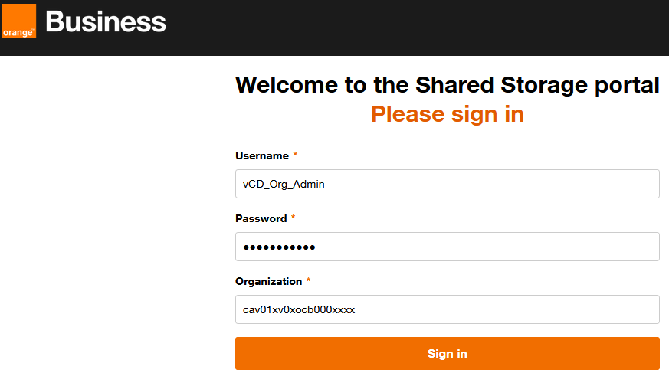Click the required asterisk next to Organization

click(x=308, y=281)
